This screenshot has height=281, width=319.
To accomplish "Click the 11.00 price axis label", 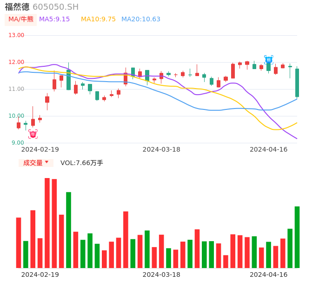I will pyautogui.click(x=16, y=89).
